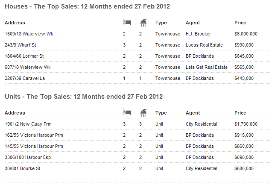Click the shower icon in Houses table header
The height and width of the screenshot is (188, 272).
click(x=143, y=22)
